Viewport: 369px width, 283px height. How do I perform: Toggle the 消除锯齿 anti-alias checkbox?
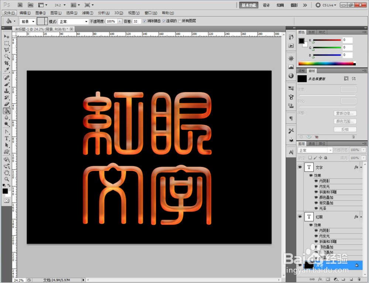pos(145,21)
